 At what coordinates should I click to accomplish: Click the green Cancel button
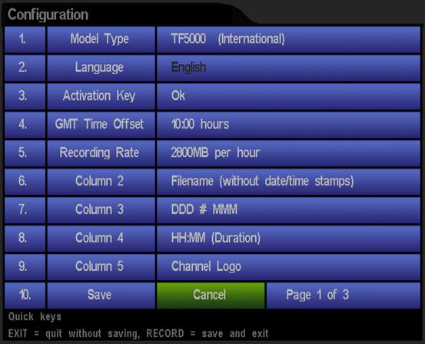(211, 296)
